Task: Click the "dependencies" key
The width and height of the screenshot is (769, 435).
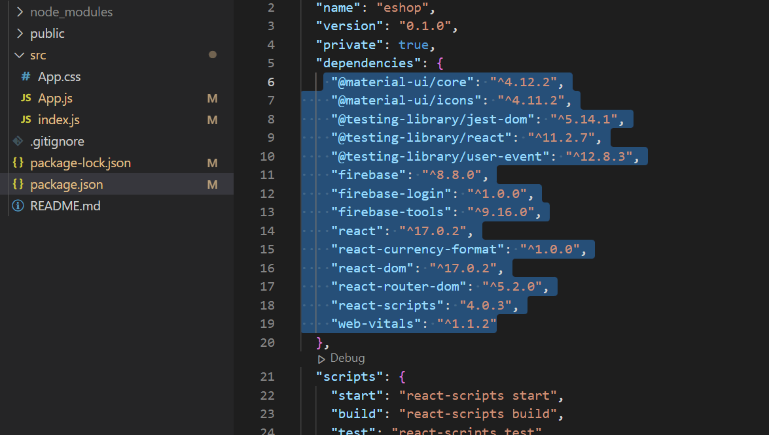Action: pos(368,63)
